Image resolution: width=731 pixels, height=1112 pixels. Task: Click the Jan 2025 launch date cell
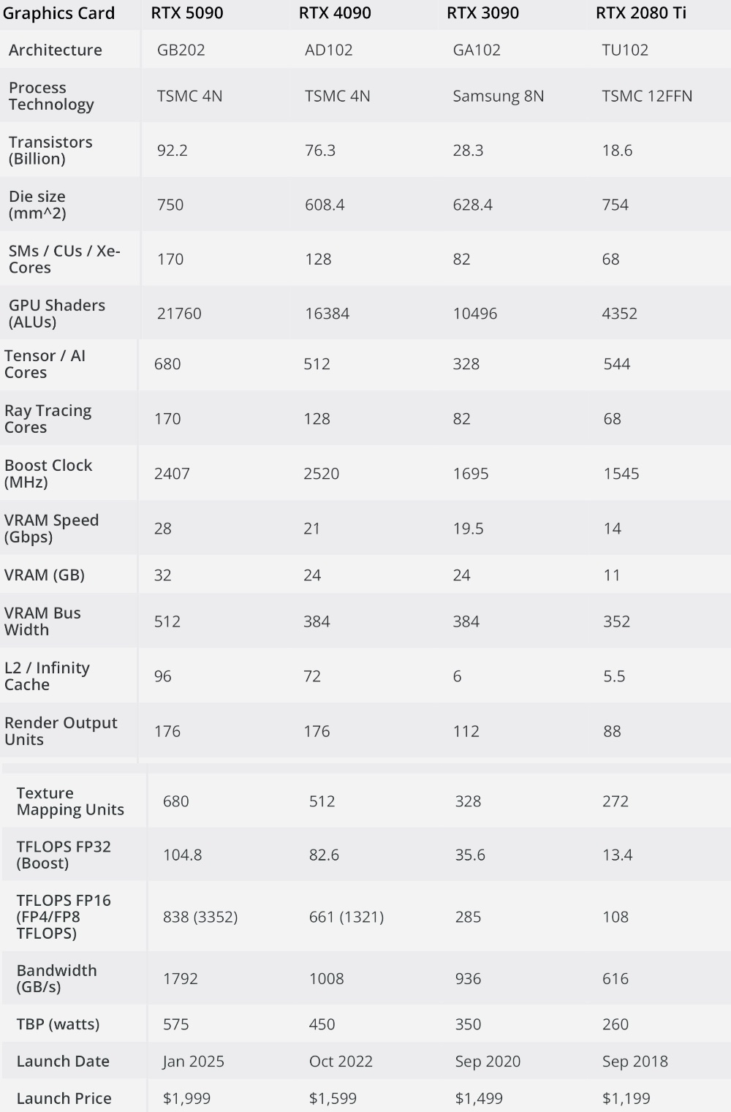point(194,1061)
